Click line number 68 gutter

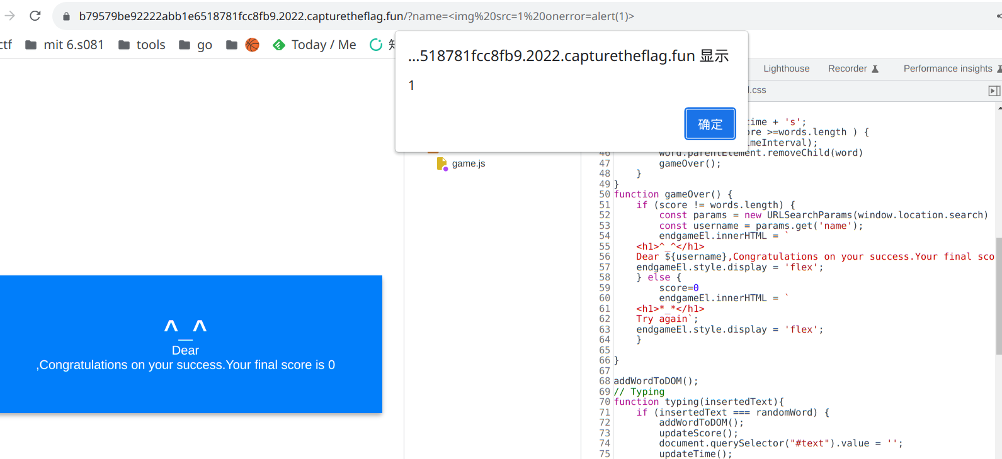tap(605, 381)
